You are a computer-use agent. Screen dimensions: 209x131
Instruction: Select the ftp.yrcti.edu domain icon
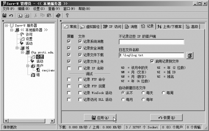(x=28, y=52)
